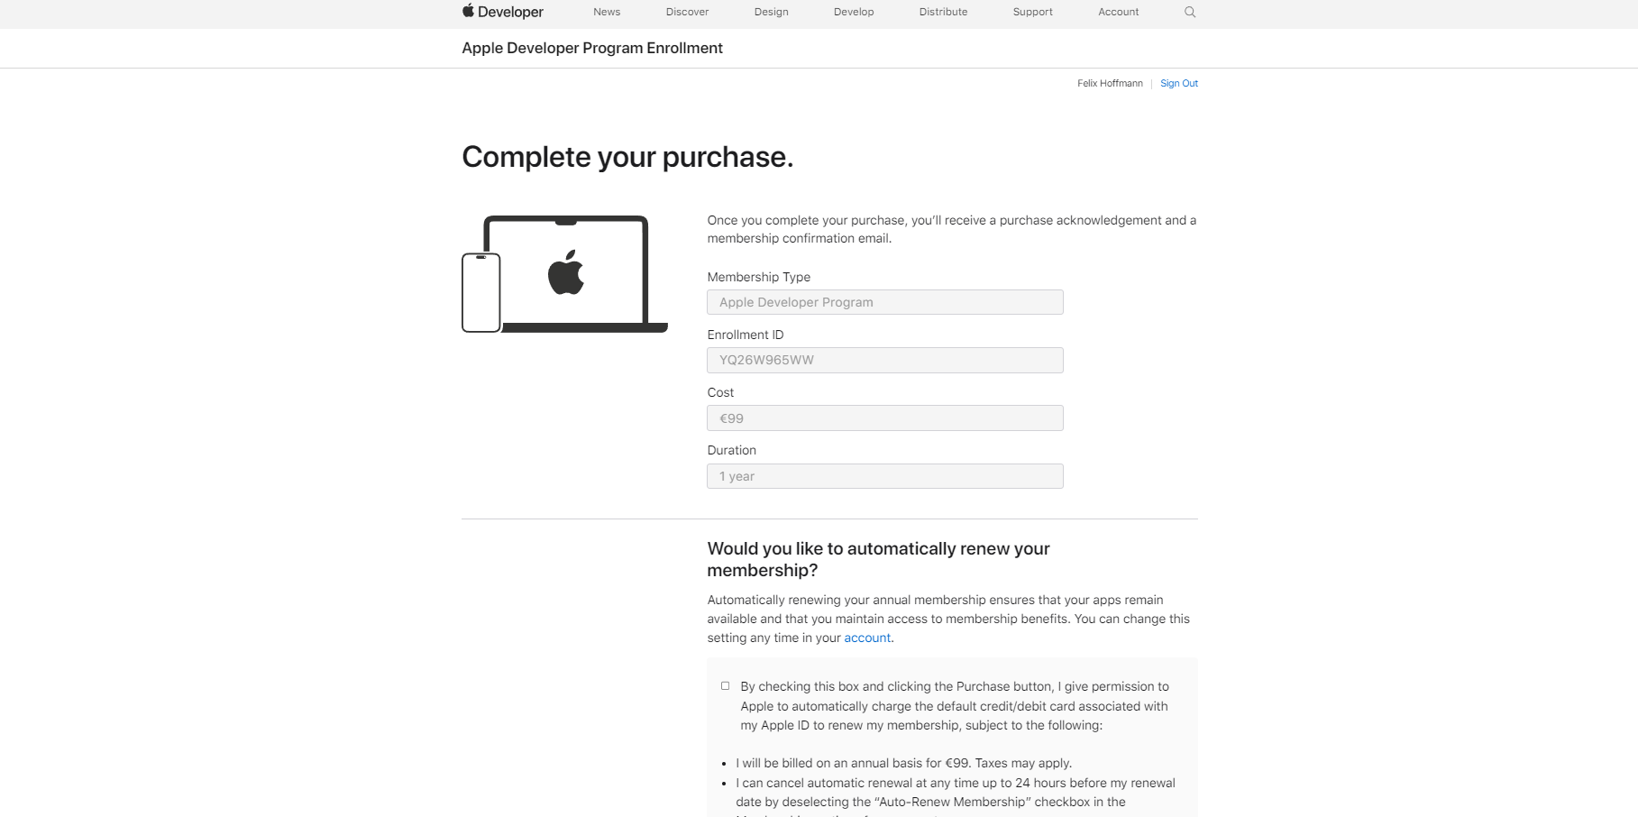Click the Membership Type field
This screenshot has height=817, width=1638.
[885, 302]
